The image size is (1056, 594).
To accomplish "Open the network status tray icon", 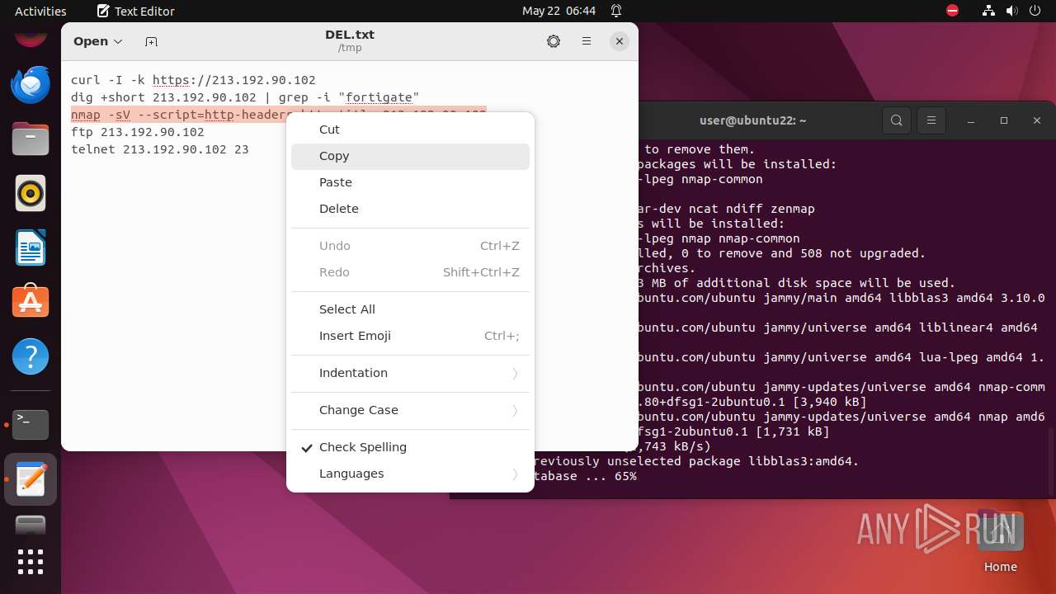I will point(988,11).
